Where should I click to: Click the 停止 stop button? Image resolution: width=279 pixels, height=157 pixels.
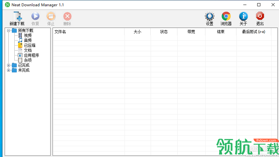(51, 18)
